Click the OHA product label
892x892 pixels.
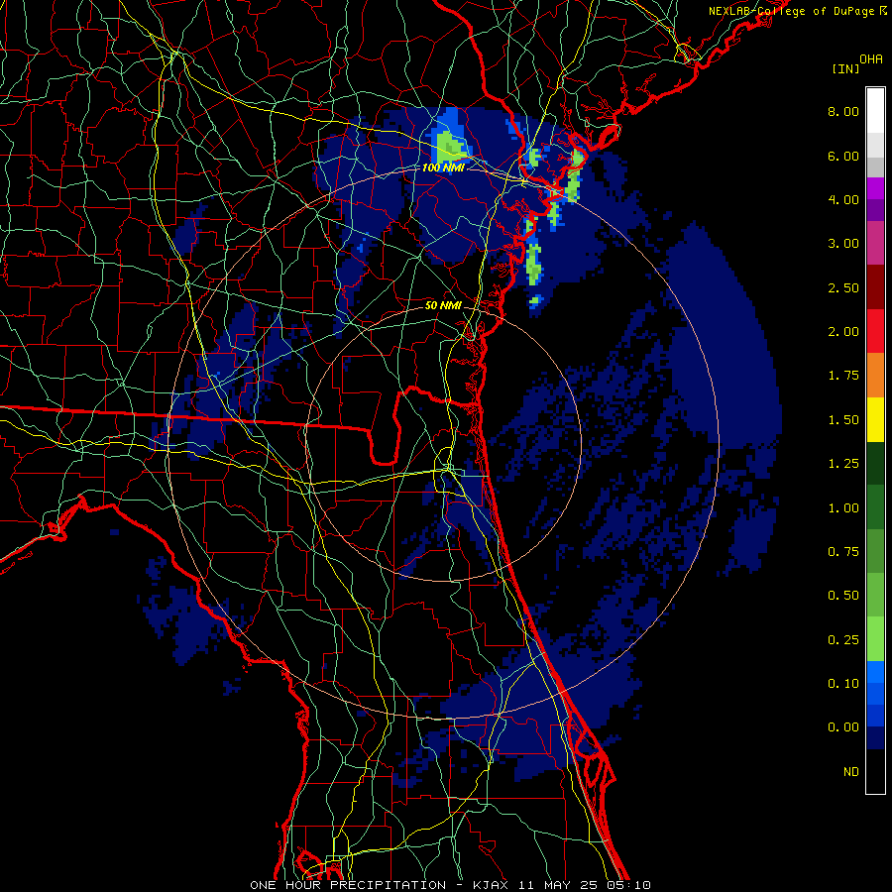[x=871, y=59]
